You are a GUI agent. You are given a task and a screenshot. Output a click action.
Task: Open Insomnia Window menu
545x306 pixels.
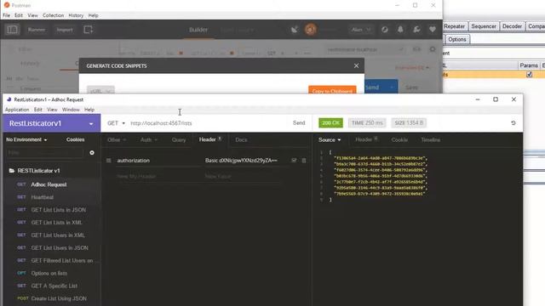pos(71,110)
